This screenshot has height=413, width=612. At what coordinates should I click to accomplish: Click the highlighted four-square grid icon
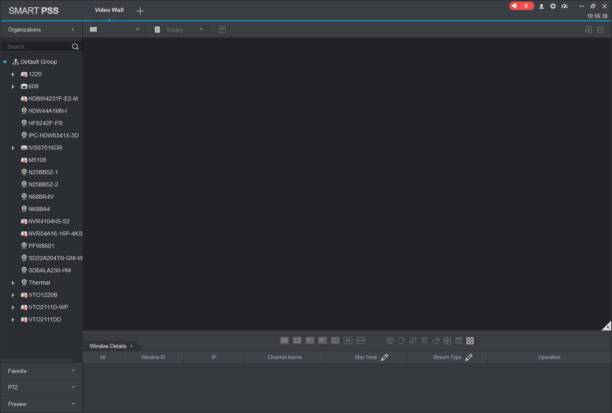470,341
